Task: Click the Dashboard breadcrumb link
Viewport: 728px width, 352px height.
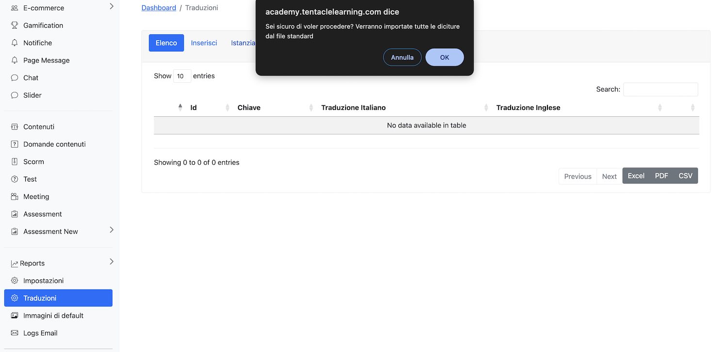Action: [159, 8]
